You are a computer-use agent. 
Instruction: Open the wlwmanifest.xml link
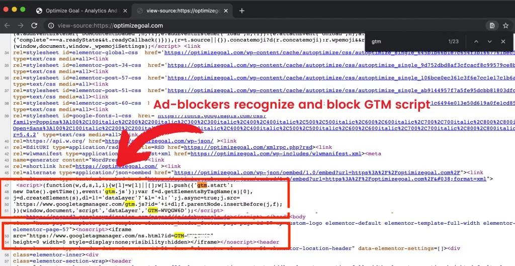[276, 154]
